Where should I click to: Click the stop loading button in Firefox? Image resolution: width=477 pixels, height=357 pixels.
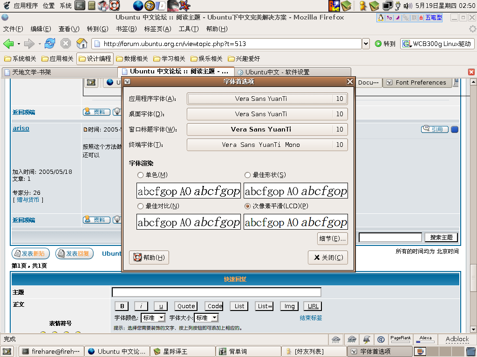[65, 43]
